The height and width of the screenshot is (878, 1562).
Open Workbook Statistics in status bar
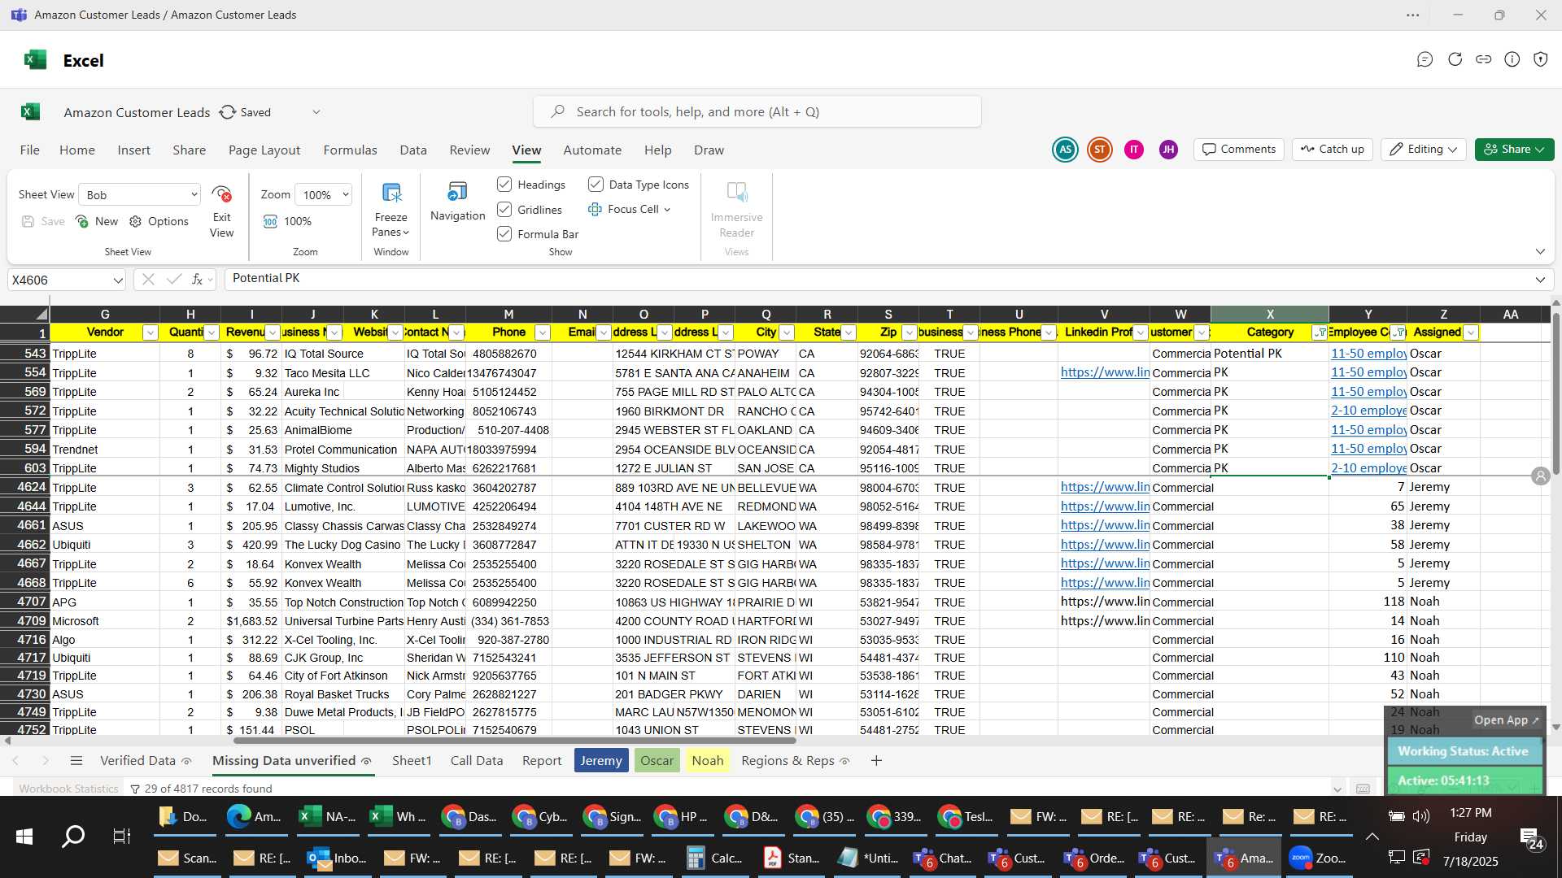tap(69, 789)
